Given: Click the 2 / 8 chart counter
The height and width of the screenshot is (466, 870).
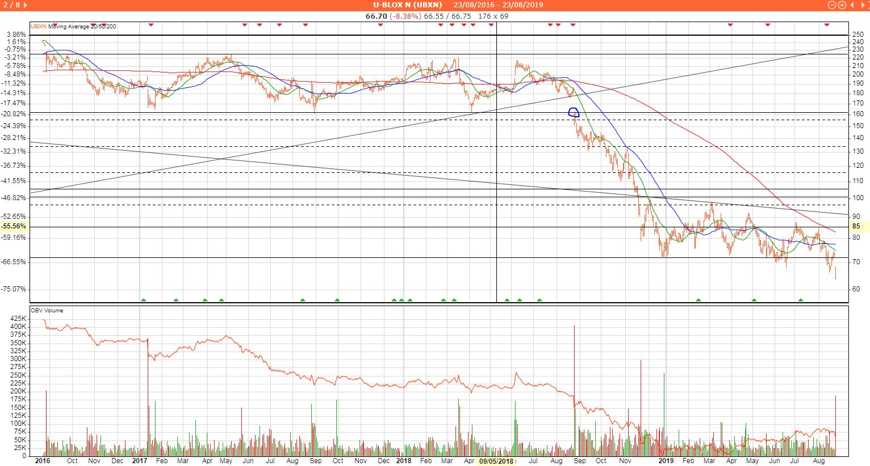Looking at the screenshot, I should tap(11, 5).
